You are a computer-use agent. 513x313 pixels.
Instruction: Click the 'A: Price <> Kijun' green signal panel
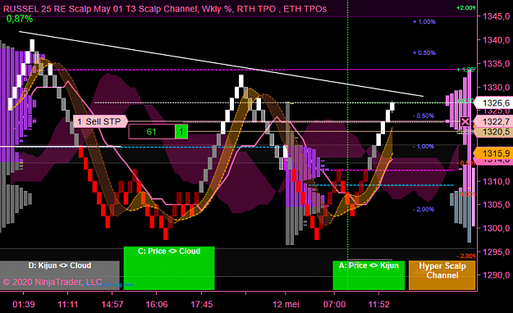(369, 275)
